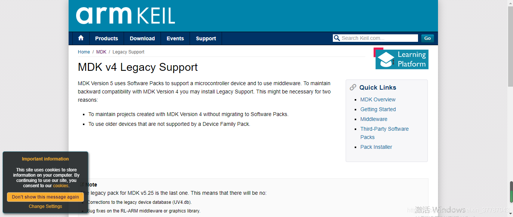The height and width of the screenshot is (217, 513).
Task: Open the Pack Installer quick link
Action: click(376, 147)
